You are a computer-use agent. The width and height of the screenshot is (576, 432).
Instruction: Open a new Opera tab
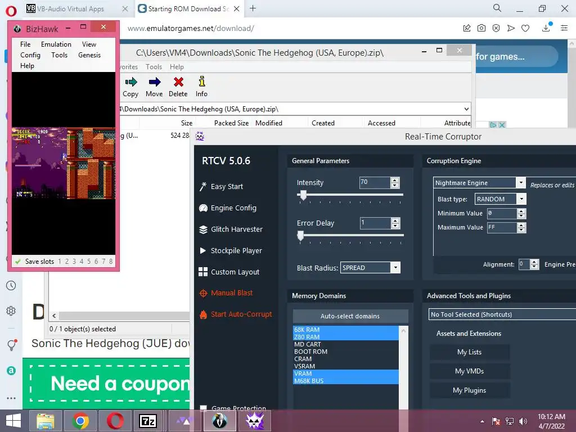(x=253, y=8)
